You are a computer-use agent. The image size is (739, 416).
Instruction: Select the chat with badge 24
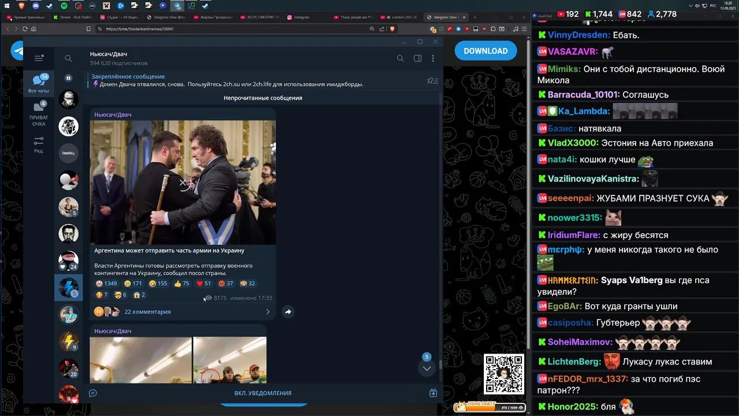point(68,261)
